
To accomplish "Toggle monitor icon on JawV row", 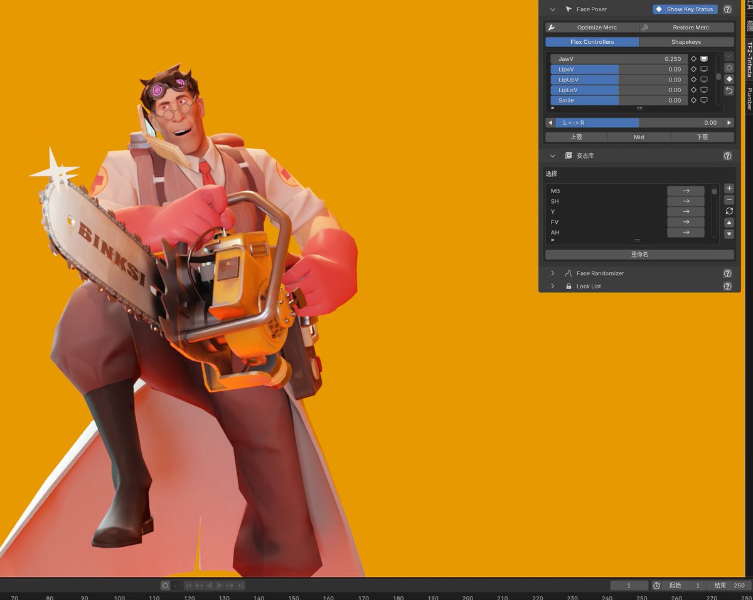I will (x=704, y=59).
